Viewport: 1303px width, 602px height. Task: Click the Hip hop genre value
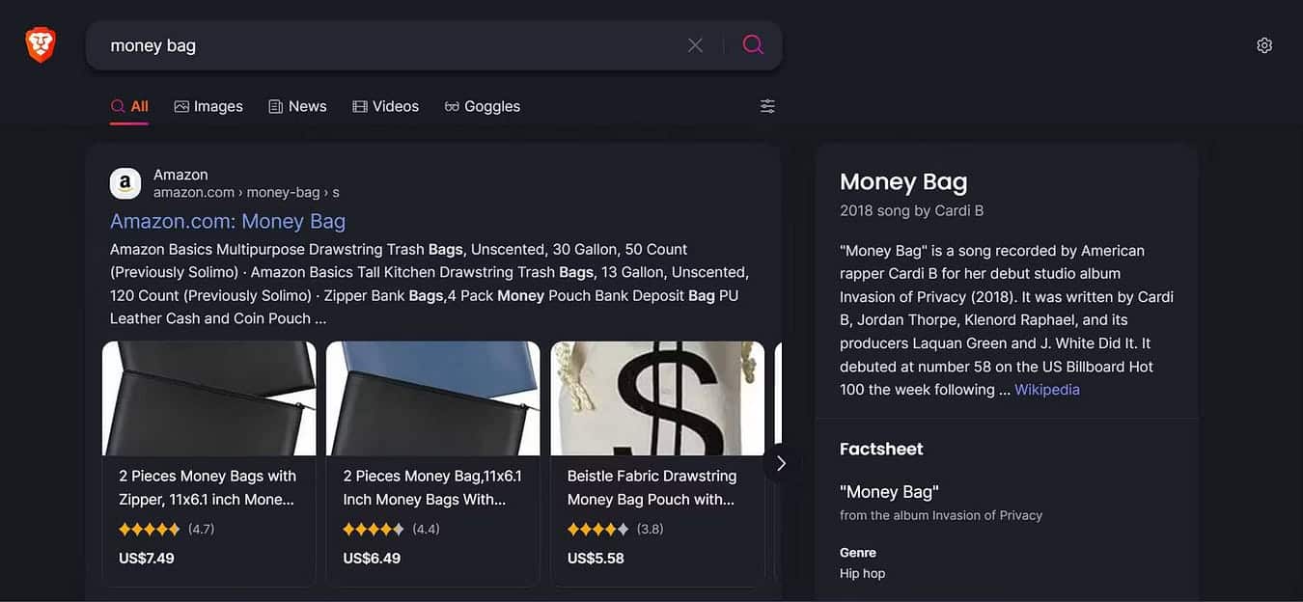pos(862,573)
